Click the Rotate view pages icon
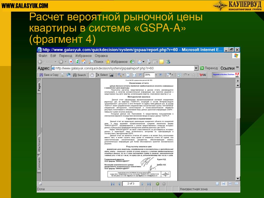 coord(169,75)
